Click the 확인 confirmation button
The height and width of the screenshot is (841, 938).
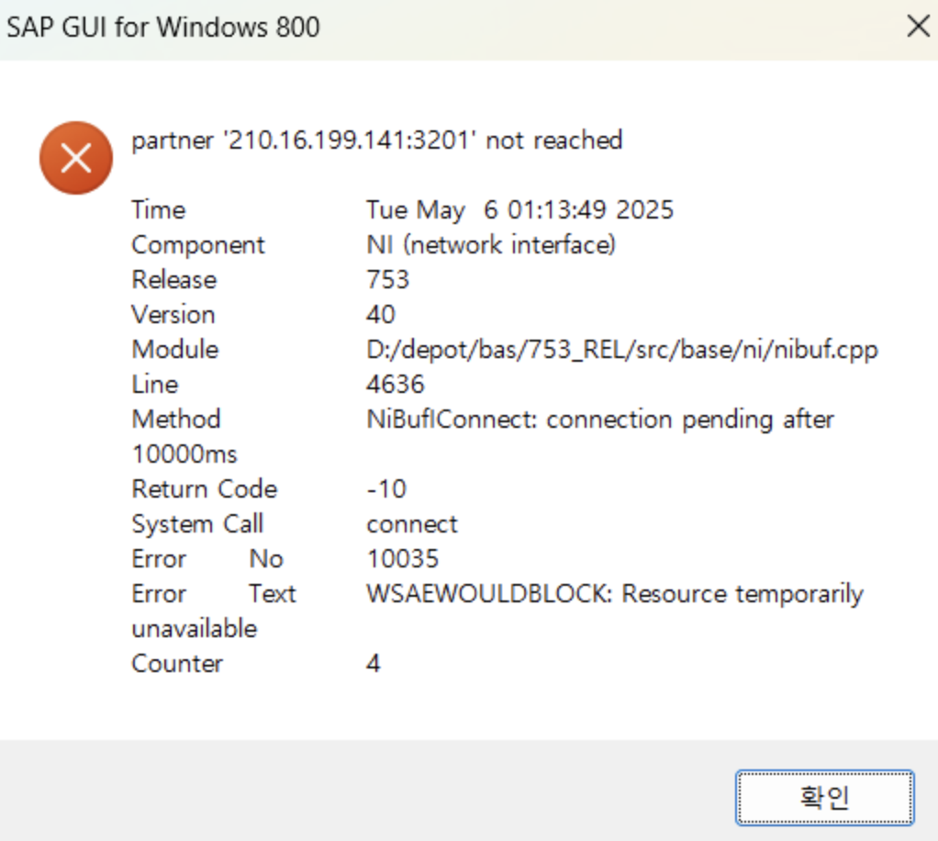coord(824,797)
